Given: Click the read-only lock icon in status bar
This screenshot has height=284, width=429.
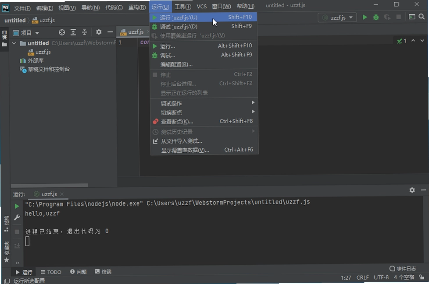Looking at the screenshot, I should pos(422,277).
